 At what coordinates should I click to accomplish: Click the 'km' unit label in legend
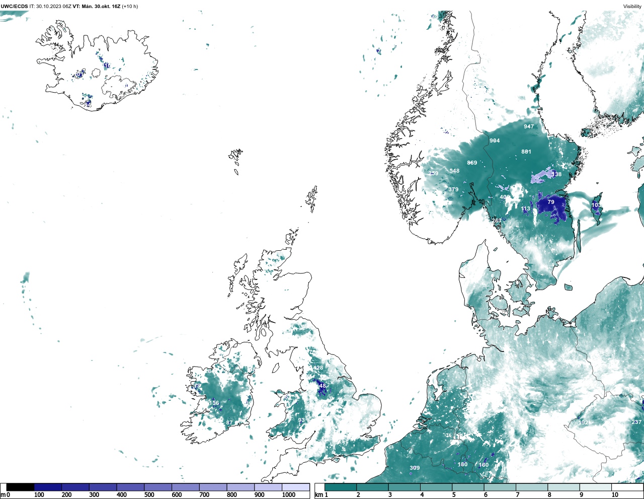pos(319,495)
